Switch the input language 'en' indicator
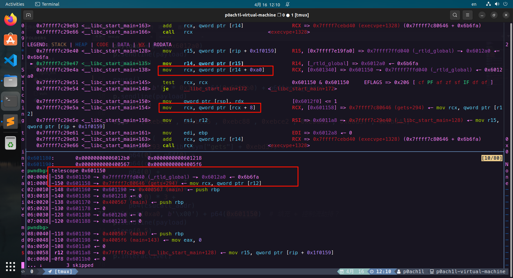The height and width of the screenshot is (278, 513). point(474,4)
